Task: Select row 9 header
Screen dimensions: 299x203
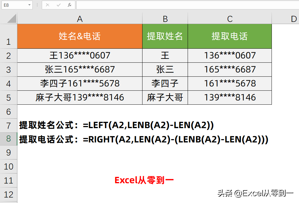Action: pyautogui.click(x=9, y=152)
